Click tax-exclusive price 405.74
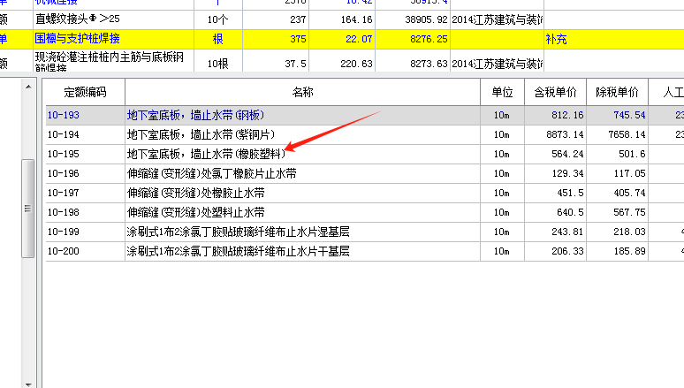 pyautogui.click(x=629, y=193)
